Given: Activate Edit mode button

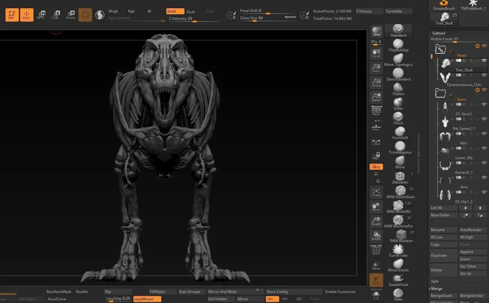Looking at the screenshot, I should (x=12, y=15).
